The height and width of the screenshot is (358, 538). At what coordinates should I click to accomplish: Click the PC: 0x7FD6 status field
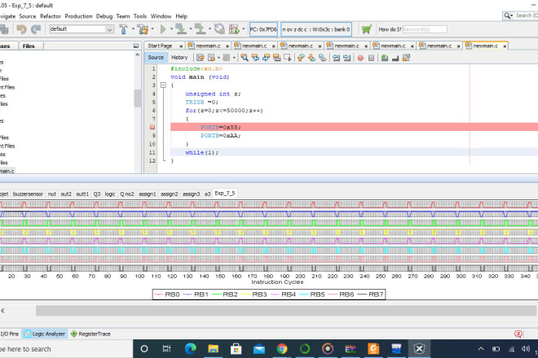(263, 29)
